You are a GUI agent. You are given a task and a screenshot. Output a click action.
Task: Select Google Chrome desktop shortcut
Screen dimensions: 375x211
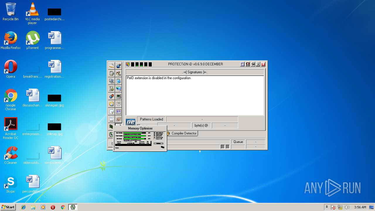(x=11, y=100)
